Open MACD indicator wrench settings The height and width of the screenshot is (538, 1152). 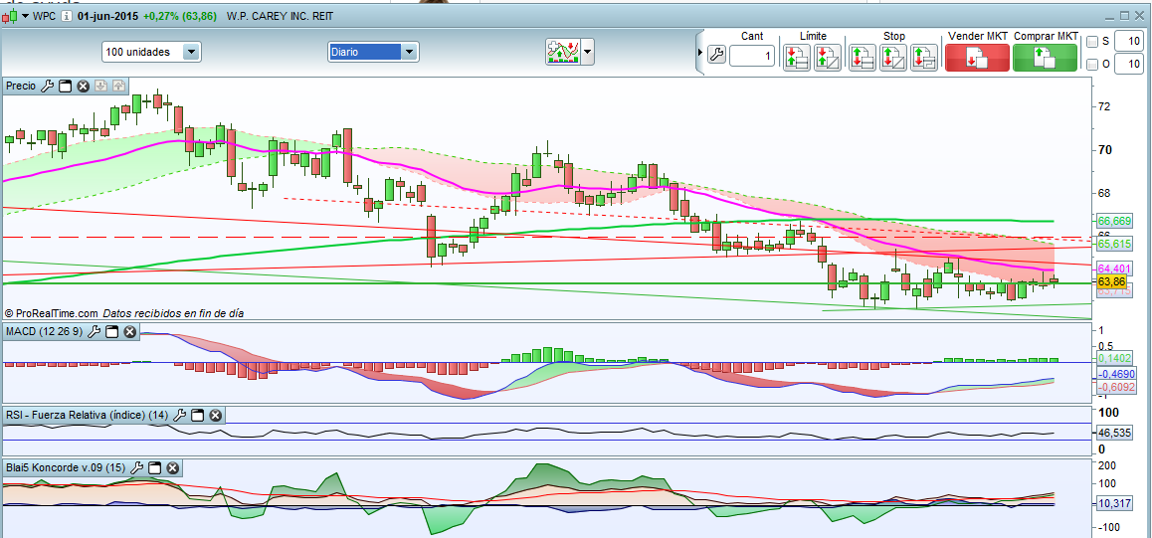(95, 332)
